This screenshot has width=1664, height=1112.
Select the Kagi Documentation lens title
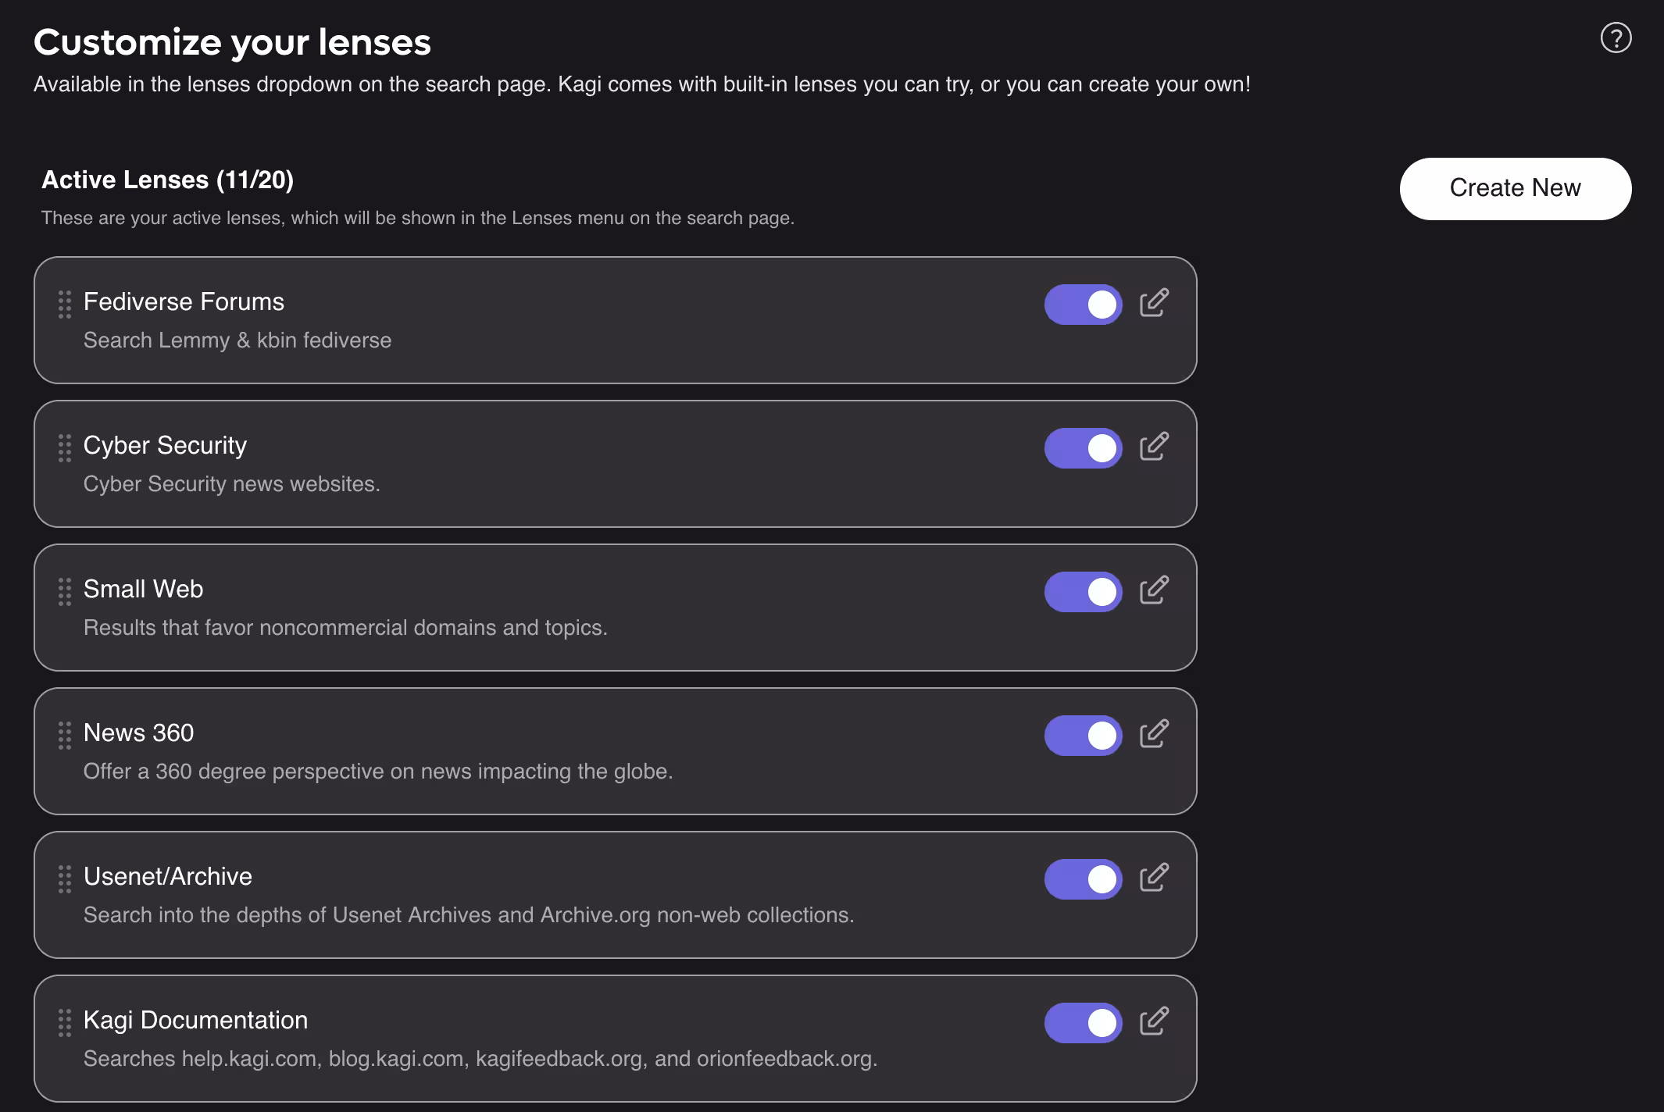tap(195, 1021)
